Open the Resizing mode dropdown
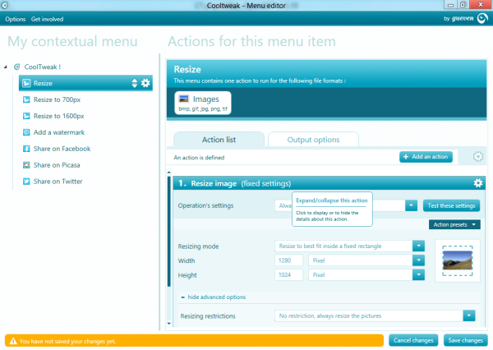The height and width of the screenshot is (350, 493). click(418, 246)
